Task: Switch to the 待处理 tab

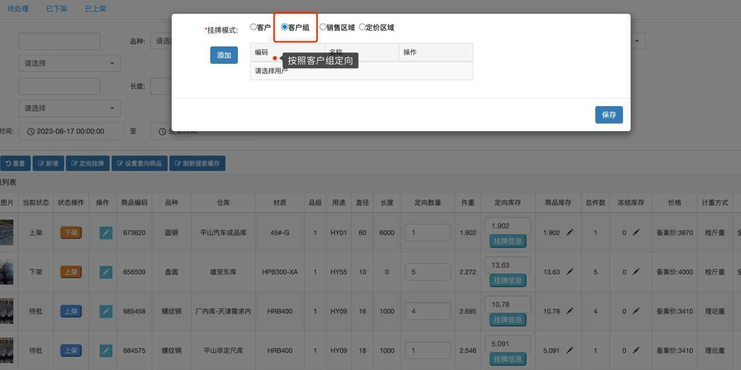Action: tap(18, 9)
